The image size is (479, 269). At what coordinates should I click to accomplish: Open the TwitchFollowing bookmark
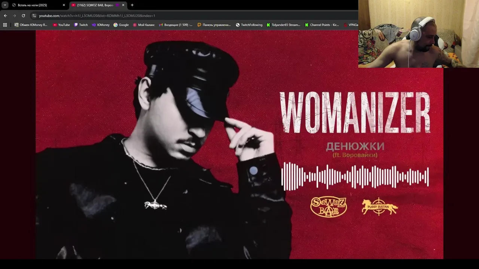[249, 25]
